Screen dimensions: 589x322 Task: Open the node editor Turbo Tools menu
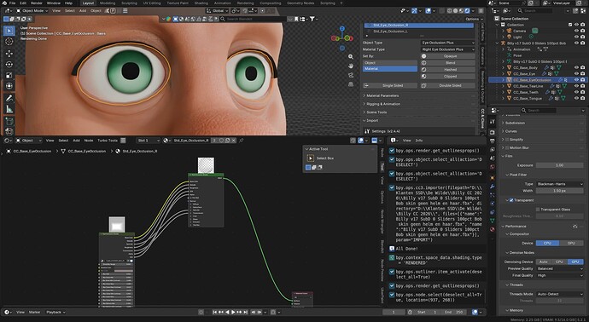pos(108,141)
